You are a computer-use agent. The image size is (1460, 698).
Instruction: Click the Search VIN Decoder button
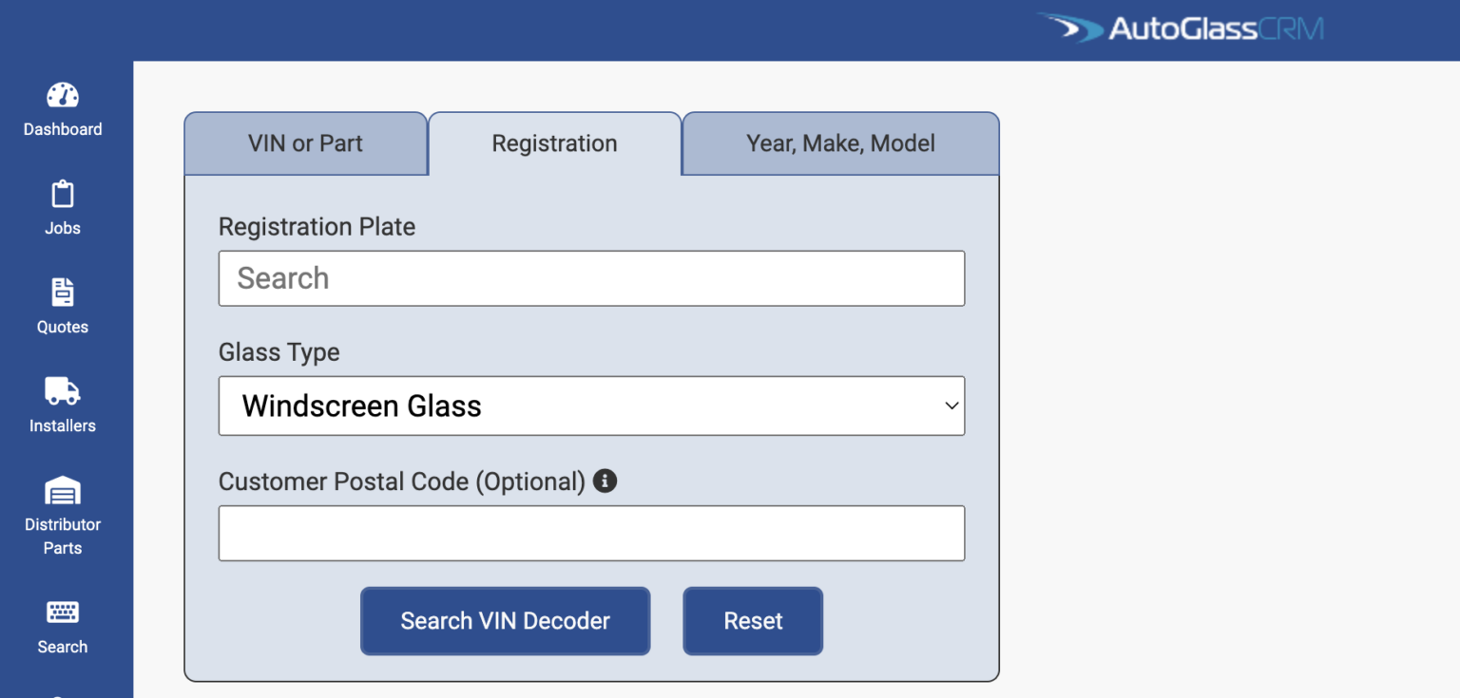(x=505, y=621)
